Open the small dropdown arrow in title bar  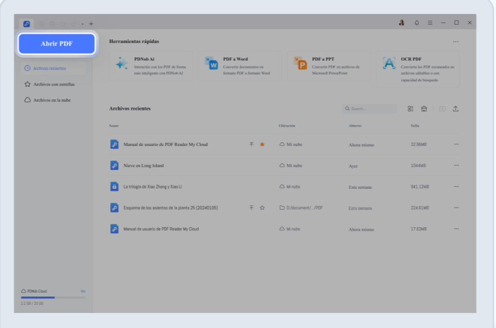coord(82,24)
